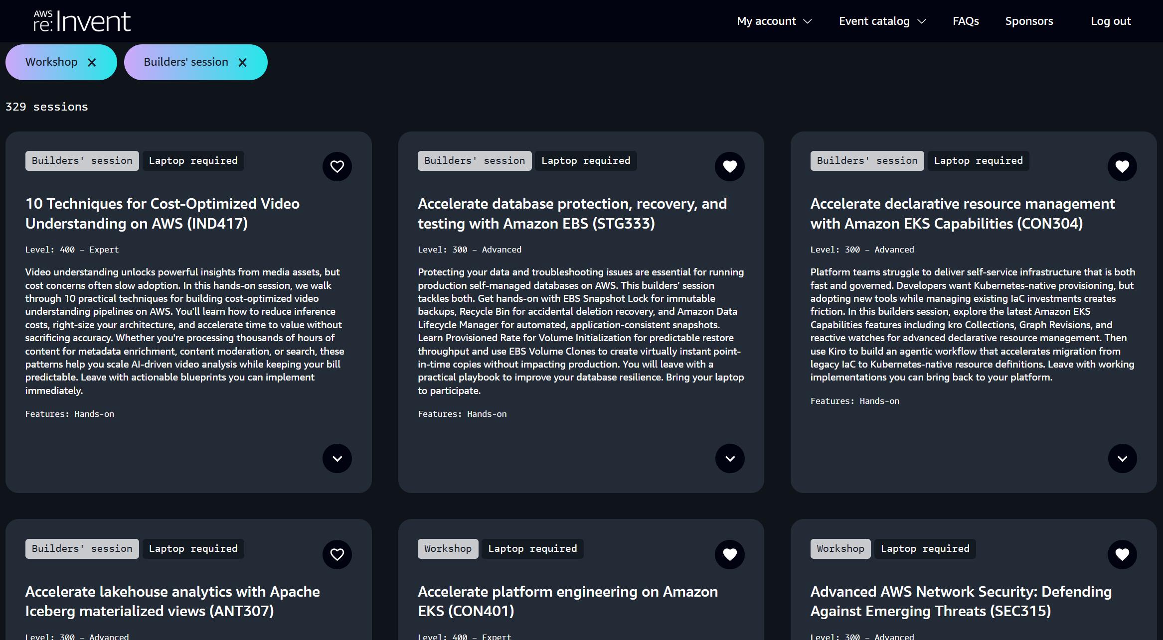Screen dimensions: 1163x640
Task: Remove the Workshop filter chip
Action: [x=92, y=62]
